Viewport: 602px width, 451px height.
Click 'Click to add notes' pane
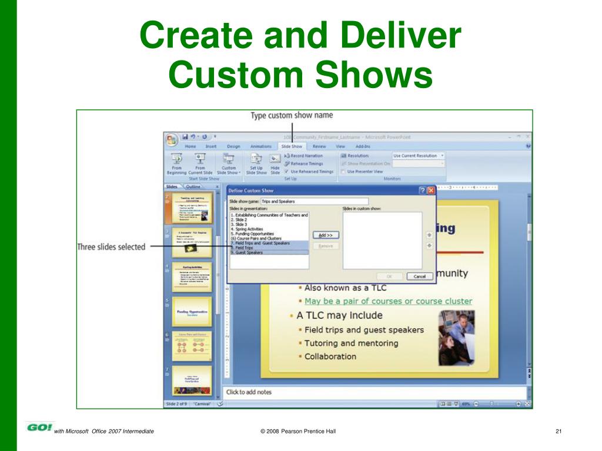pyautogui.click(x=374, y=392)
